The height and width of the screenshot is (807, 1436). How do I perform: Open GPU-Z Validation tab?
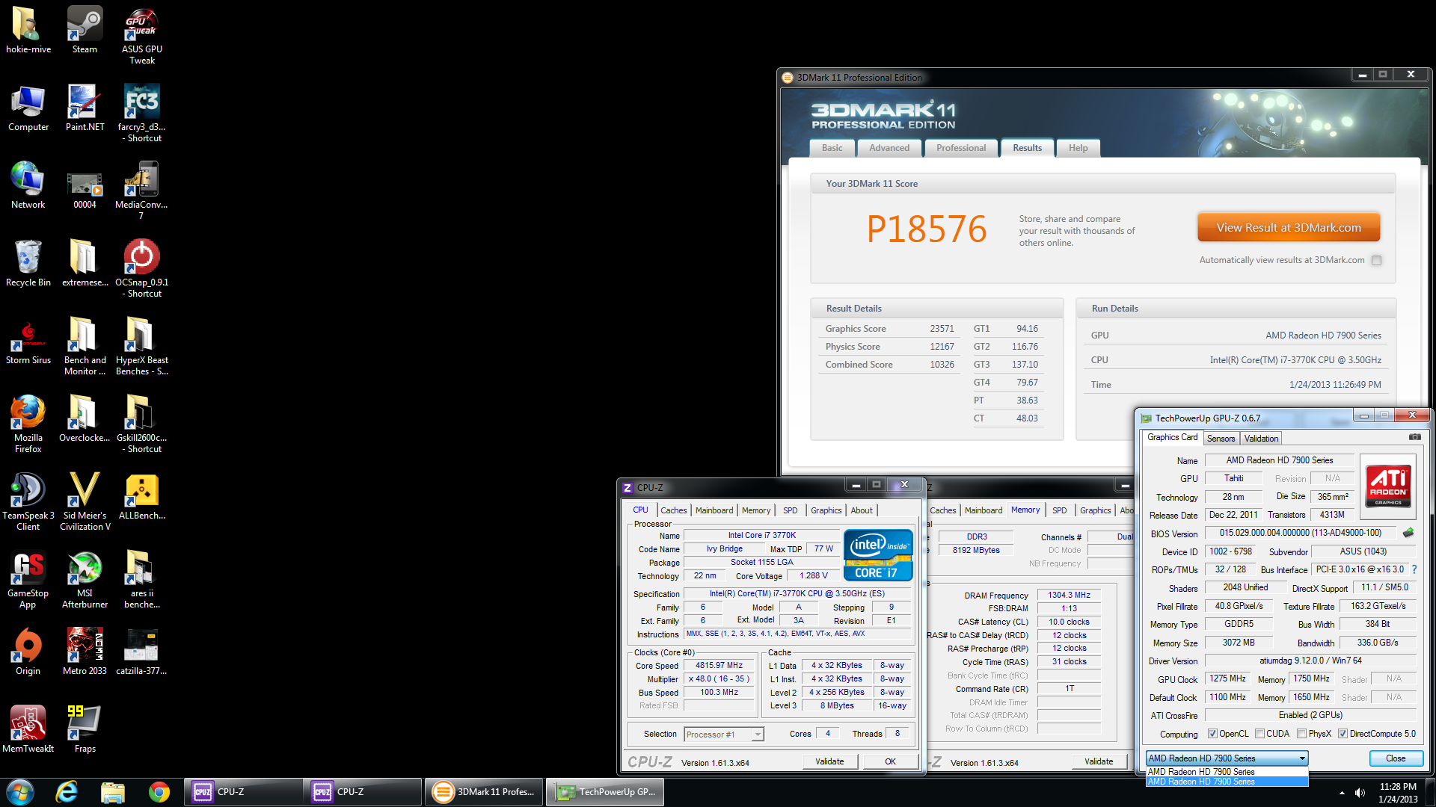click(x=1261, y=439)
